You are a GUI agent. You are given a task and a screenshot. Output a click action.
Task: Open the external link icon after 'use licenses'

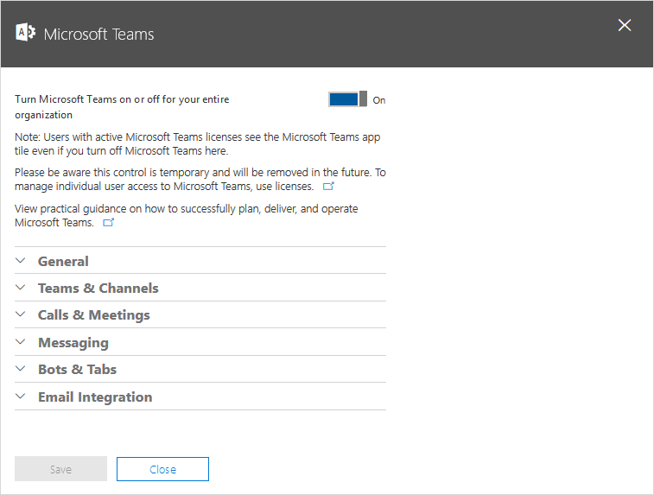coord(328,186)
